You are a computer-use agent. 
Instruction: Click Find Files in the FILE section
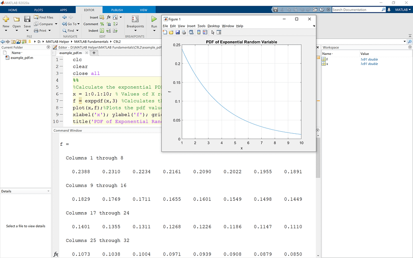(43, 17)
